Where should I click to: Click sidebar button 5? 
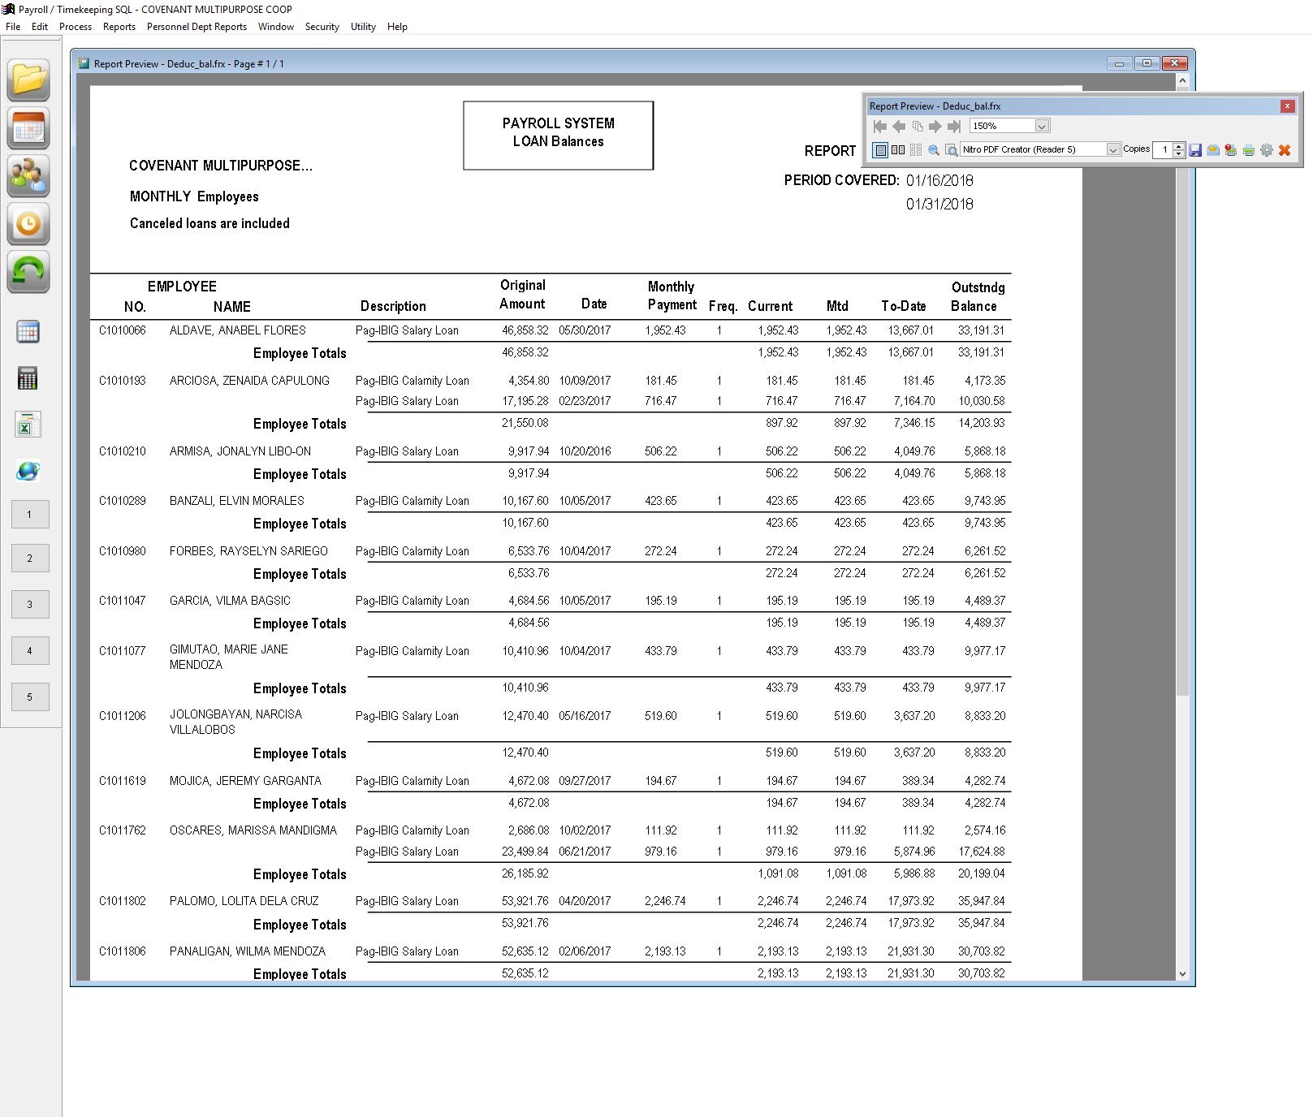pos(30,697)
